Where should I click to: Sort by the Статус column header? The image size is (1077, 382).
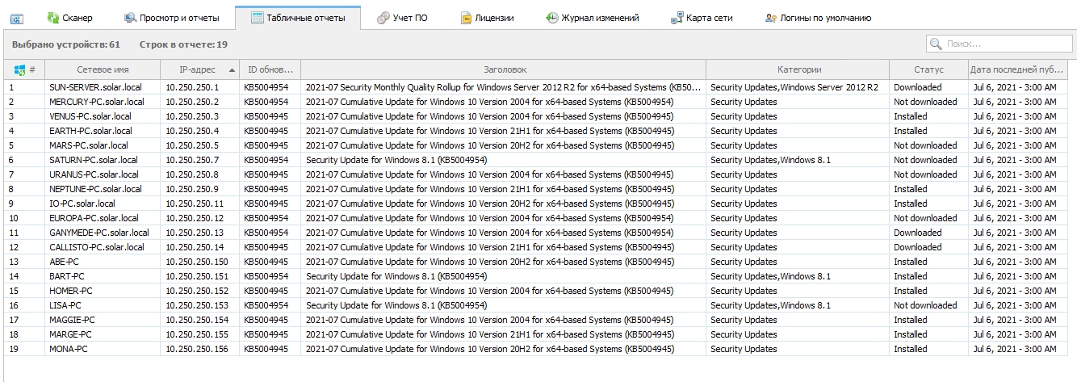pos(928,70)
